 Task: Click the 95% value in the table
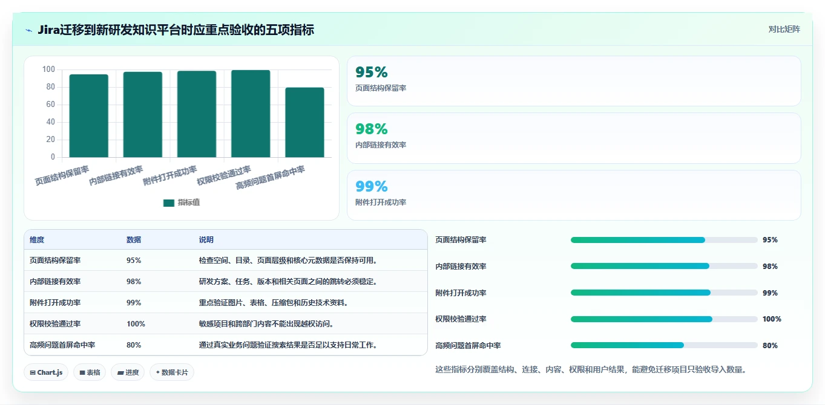pyautogui.click(x=134, y=261)
